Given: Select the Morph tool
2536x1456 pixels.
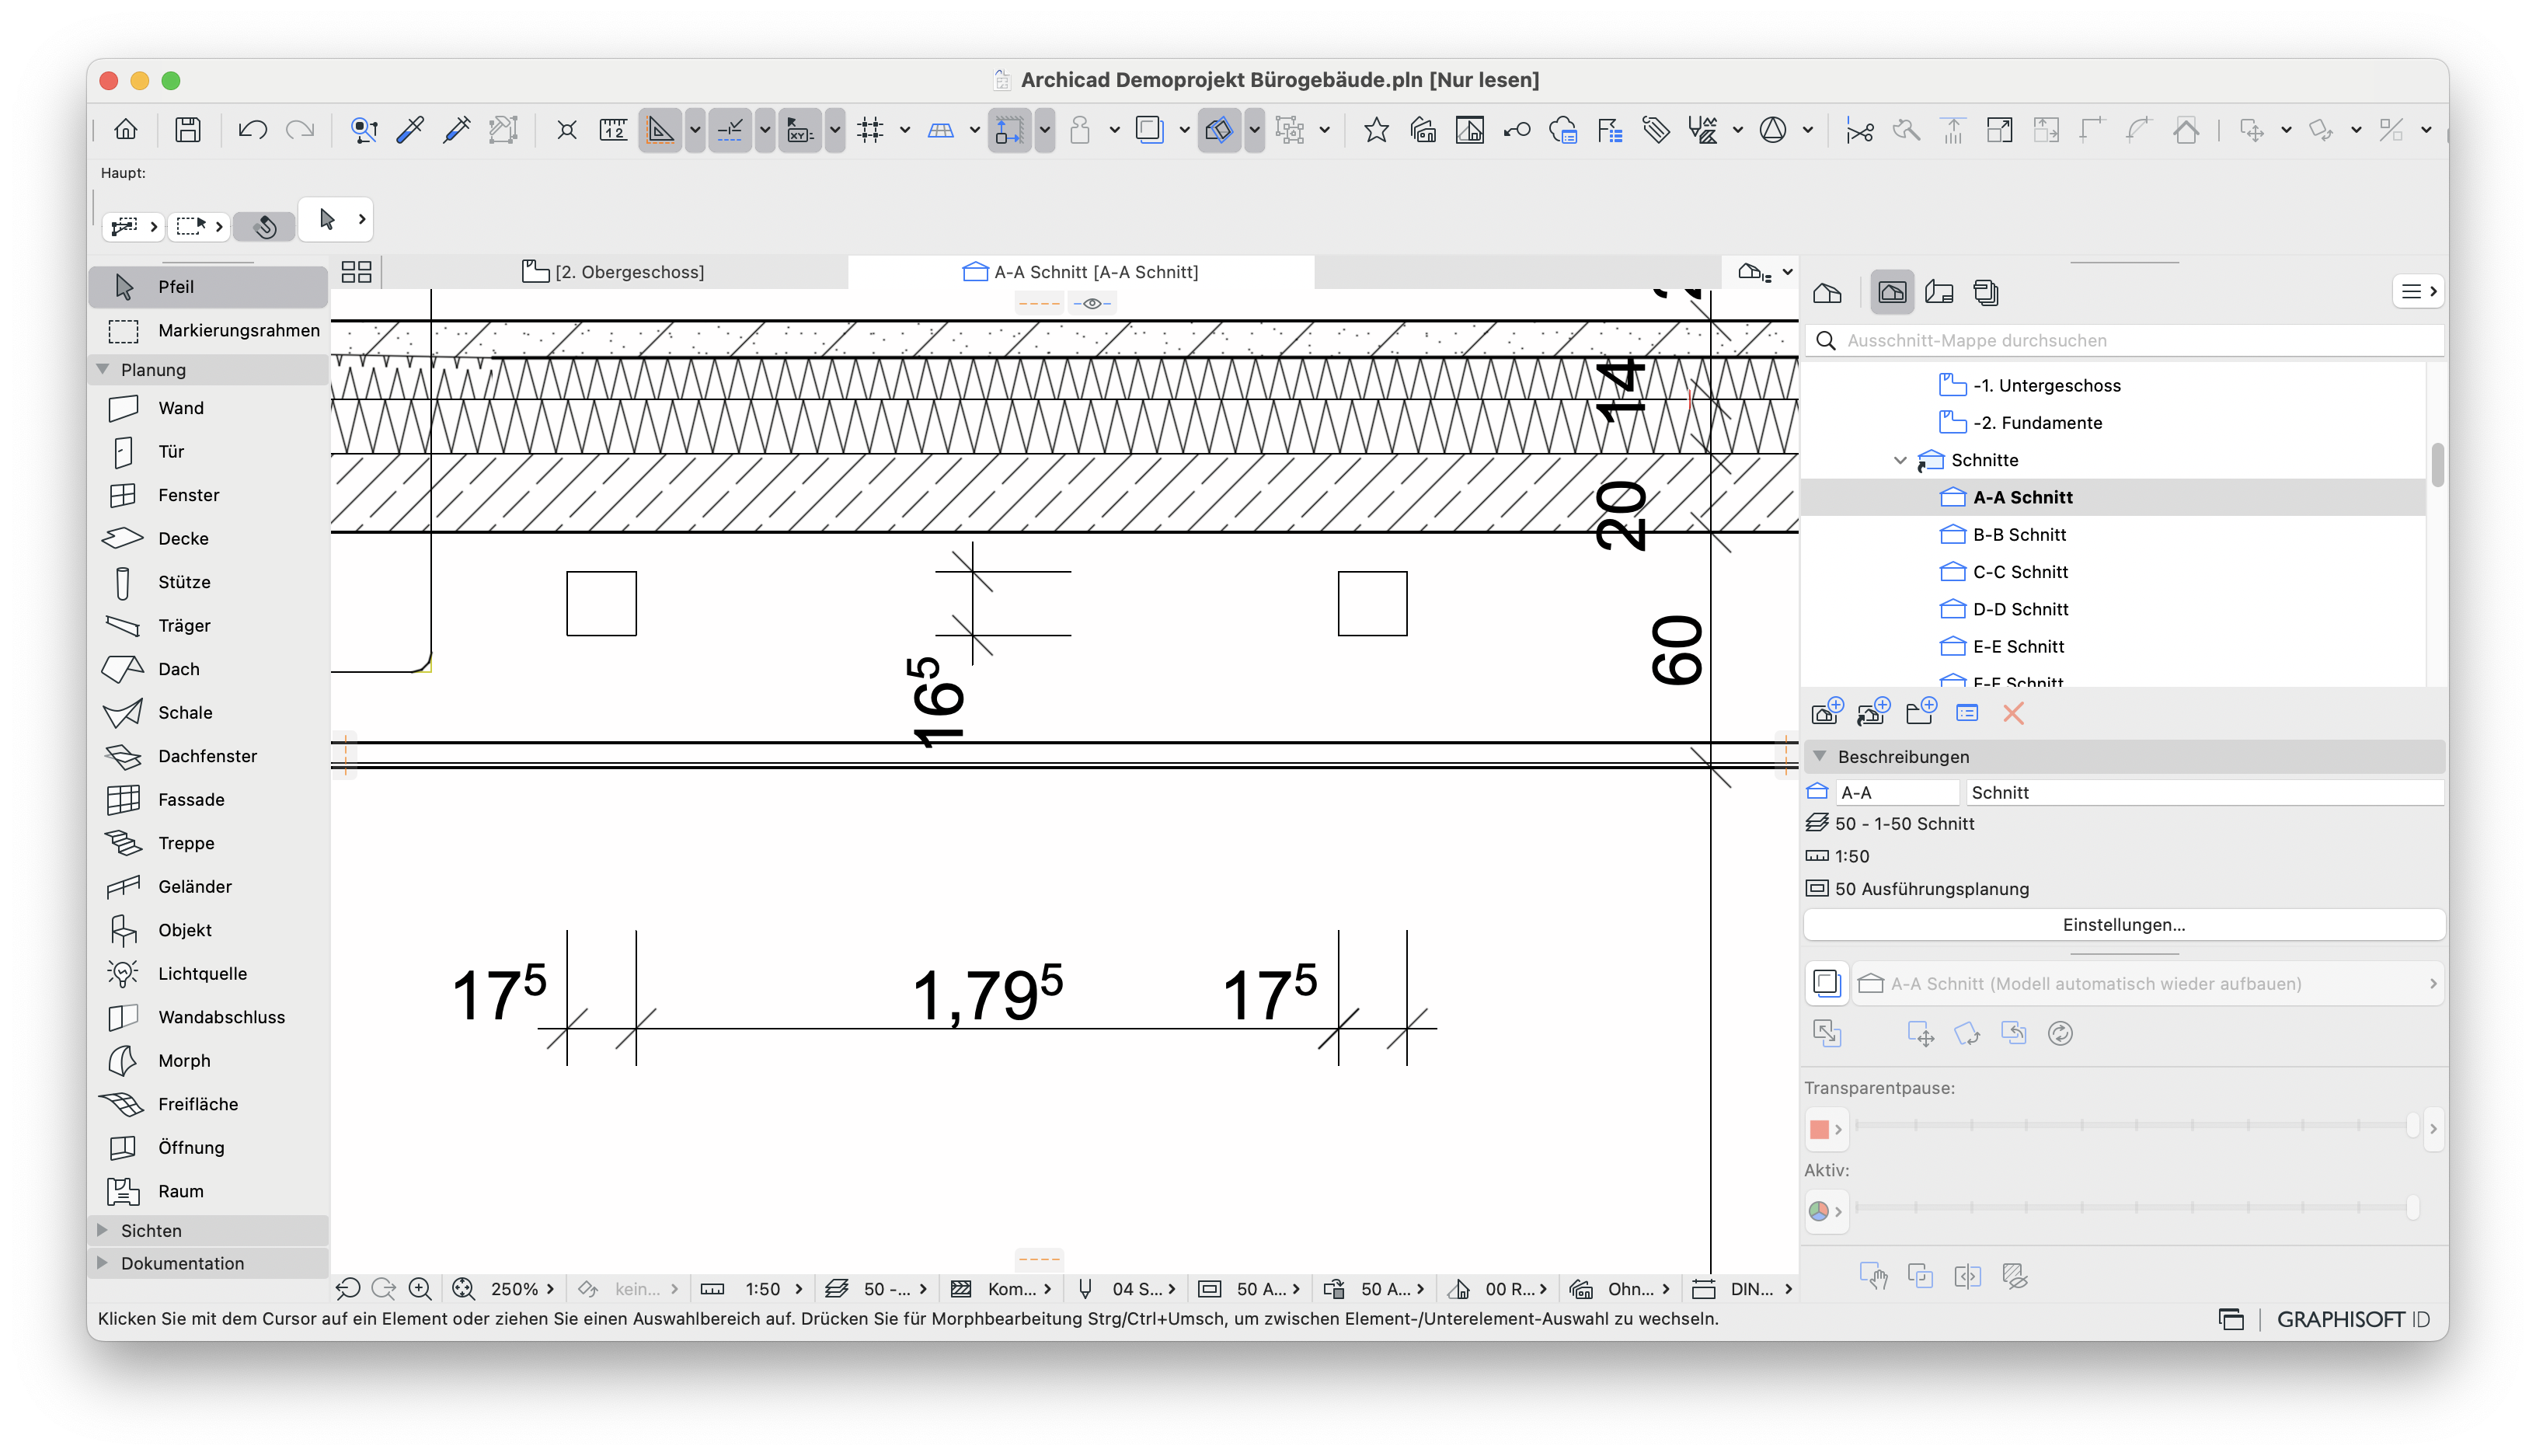Looking at the screenshot, I should (208, 1061).
